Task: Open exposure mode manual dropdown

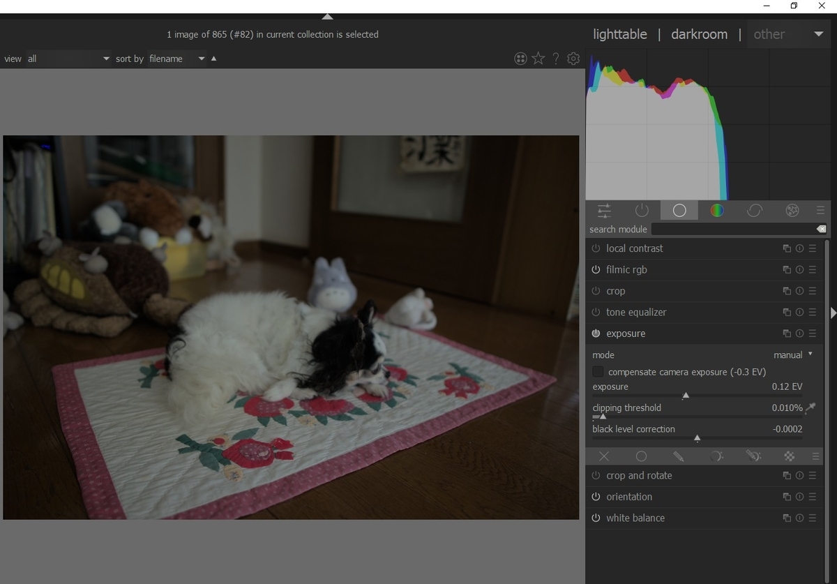Action: click(793, 354)
